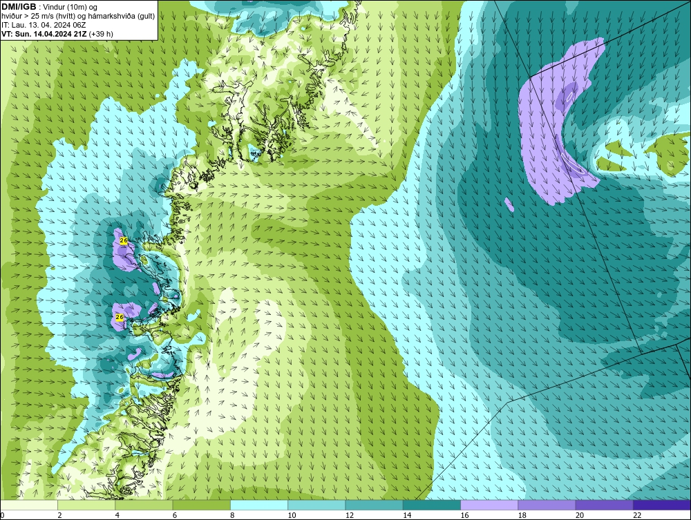The width and height of the screenshot is (691, 520).
Task: Click the 4-6 m/s green legend swatch
Action: tap(144, 505)
